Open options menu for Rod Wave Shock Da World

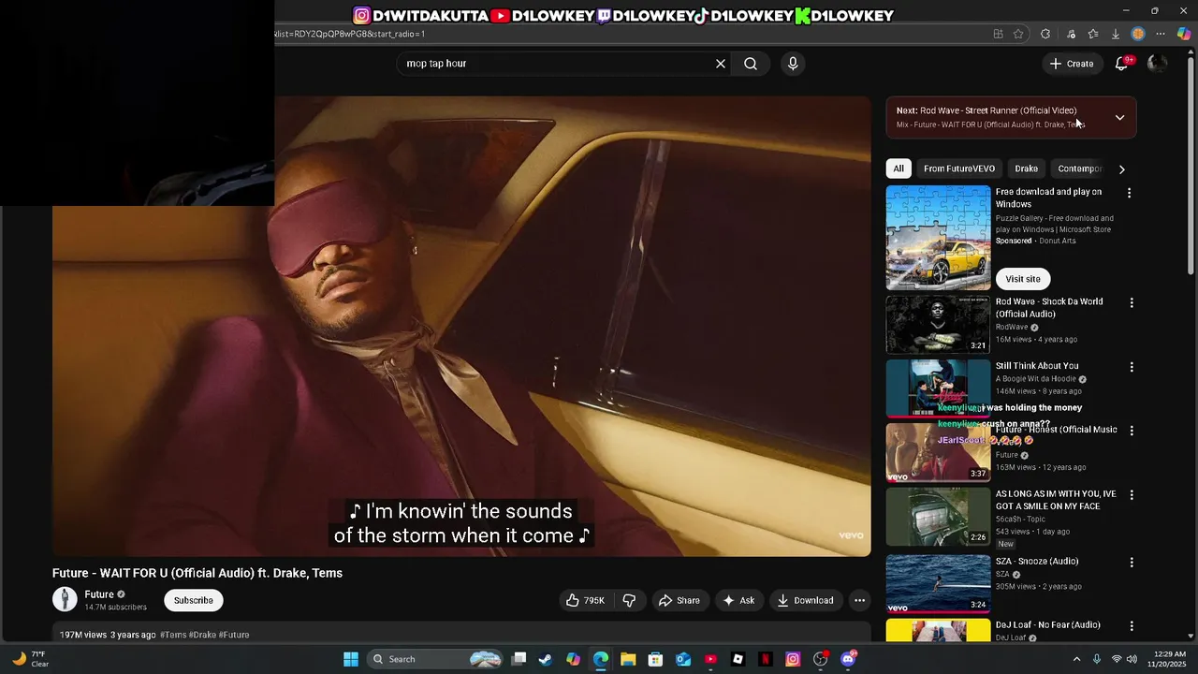[x=1132, y=303]
